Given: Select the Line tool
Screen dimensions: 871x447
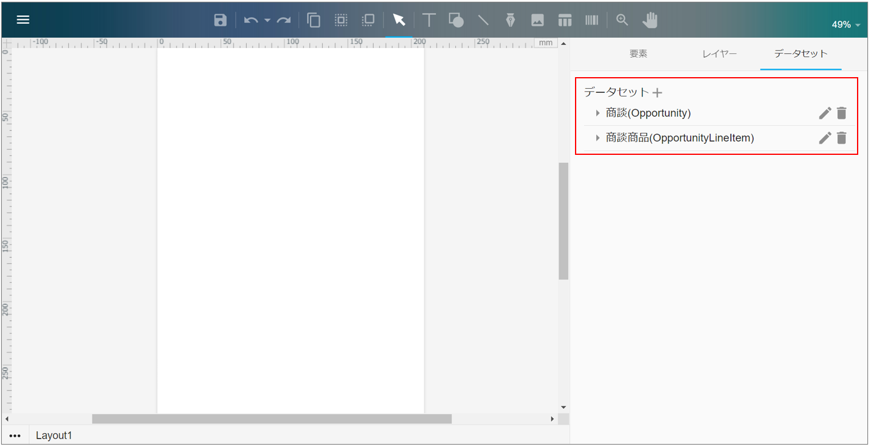Looking at the screenshot, I should (483, 20).
